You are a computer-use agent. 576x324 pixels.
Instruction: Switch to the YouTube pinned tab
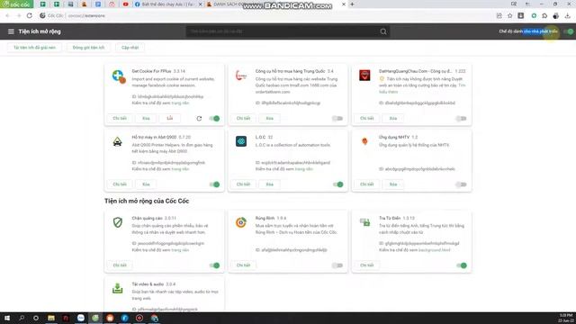126,4
